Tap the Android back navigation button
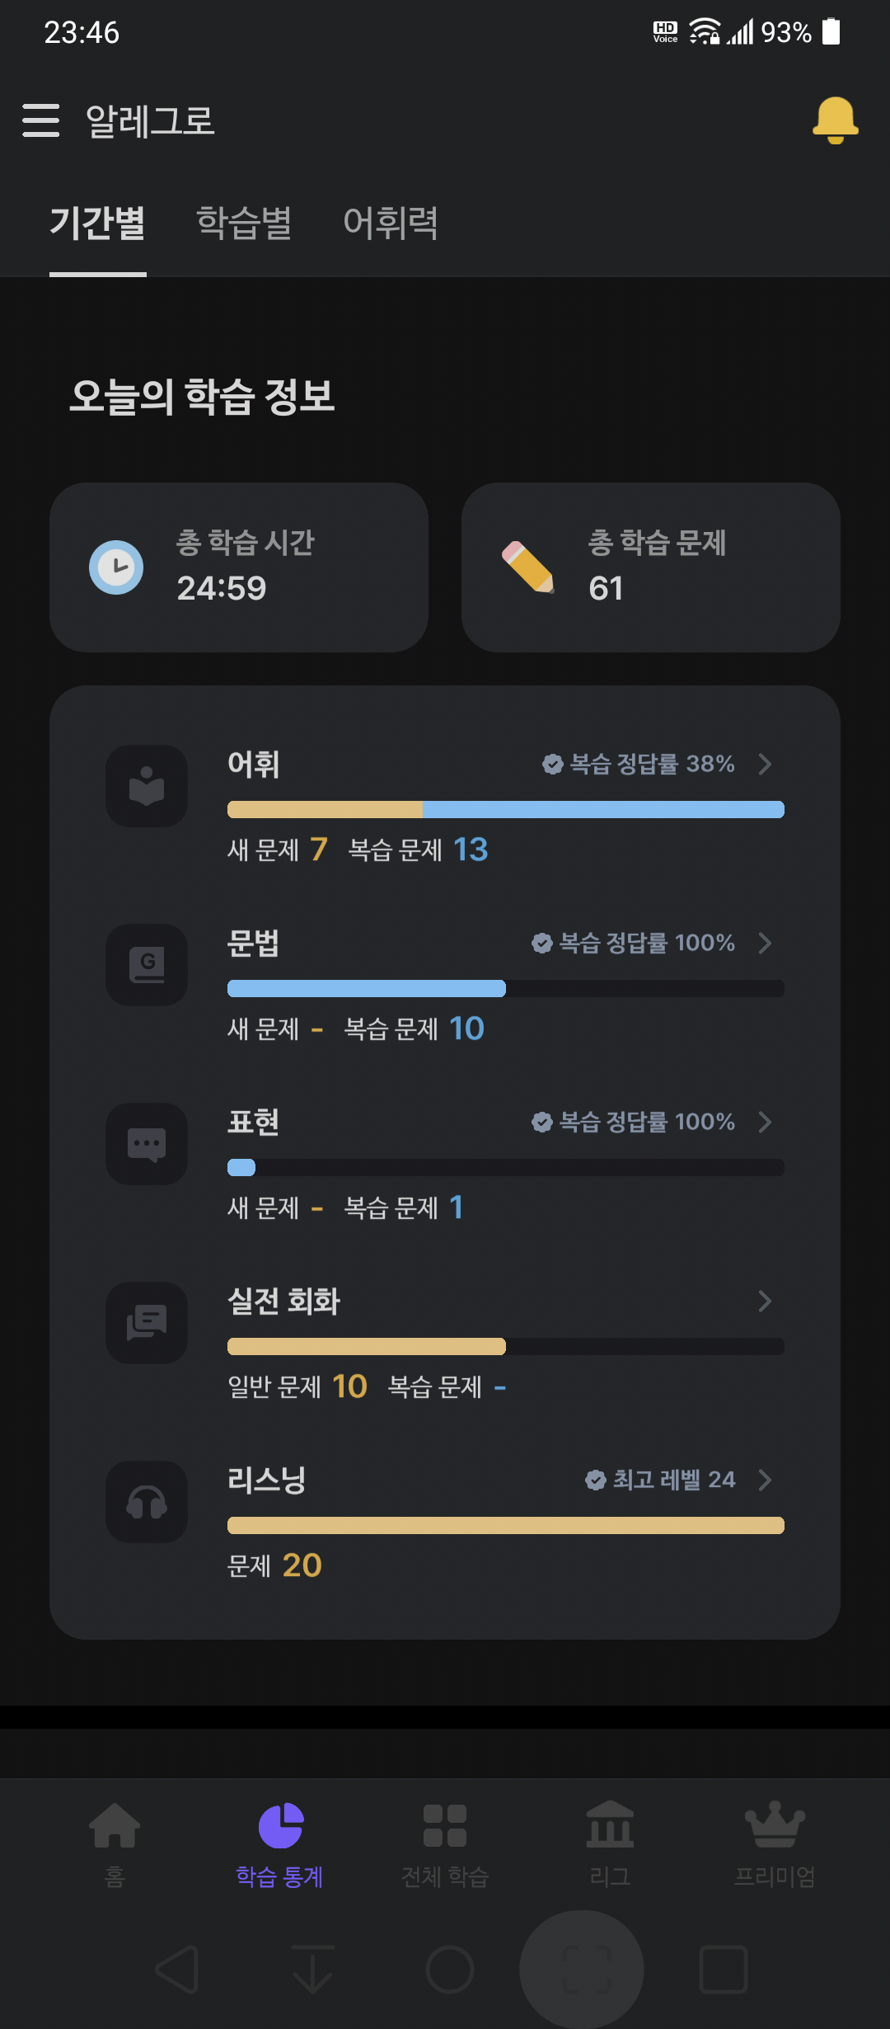Image resolution: width=890 pixels, height=2029 pixels. [x=178, y=1970]
